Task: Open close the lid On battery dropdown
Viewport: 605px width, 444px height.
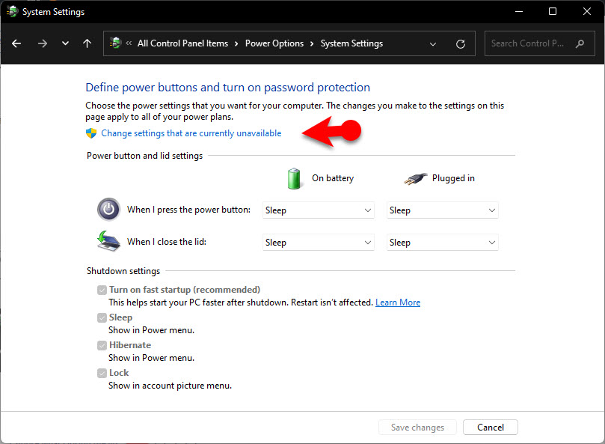Action: [319, 243]
